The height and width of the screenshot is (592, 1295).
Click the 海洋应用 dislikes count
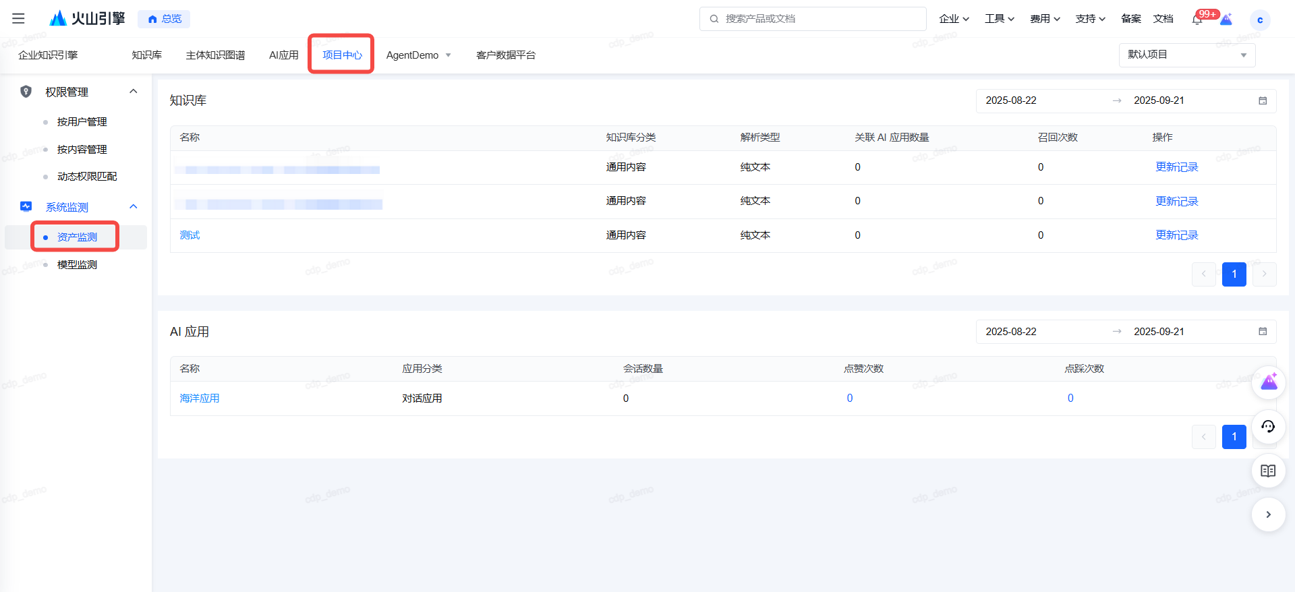[x=1070, y=398]
